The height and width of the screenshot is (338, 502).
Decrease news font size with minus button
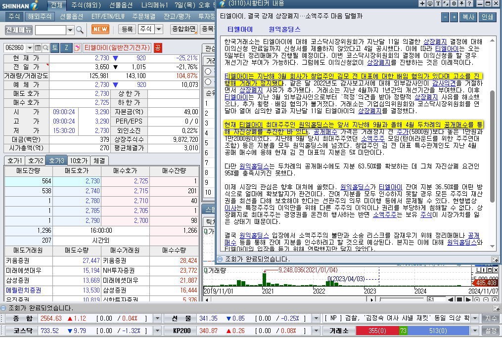click(x=445, y=17)
